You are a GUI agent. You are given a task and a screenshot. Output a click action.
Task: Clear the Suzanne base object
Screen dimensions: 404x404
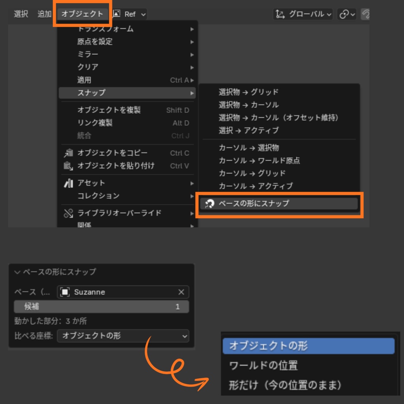(x=181, y=292)
